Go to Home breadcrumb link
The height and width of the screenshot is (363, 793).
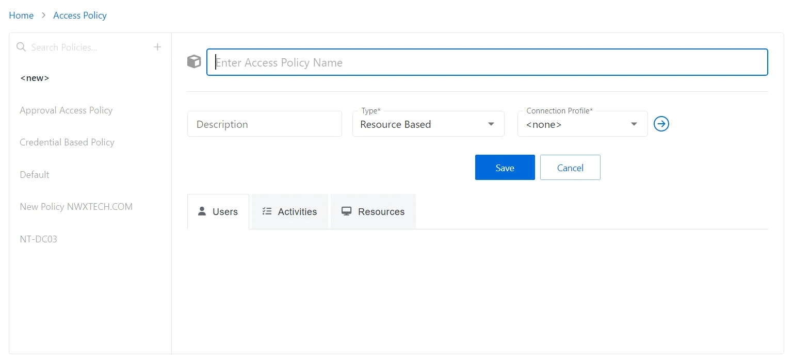coord(21,15)
